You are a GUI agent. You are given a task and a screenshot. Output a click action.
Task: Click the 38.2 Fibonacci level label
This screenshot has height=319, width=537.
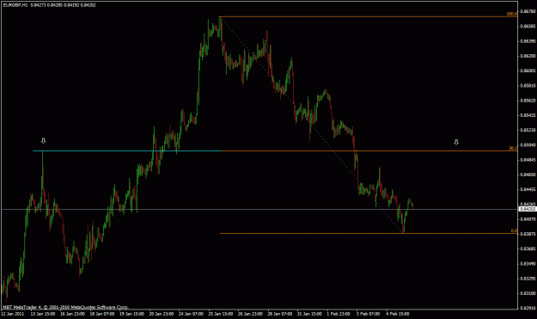pos(513,148)
